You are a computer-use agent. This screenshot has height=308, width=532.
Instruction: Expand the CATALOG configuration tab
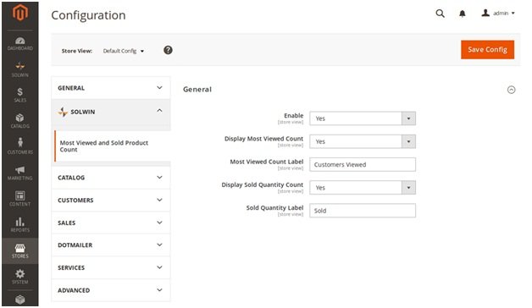coord(111,178)
